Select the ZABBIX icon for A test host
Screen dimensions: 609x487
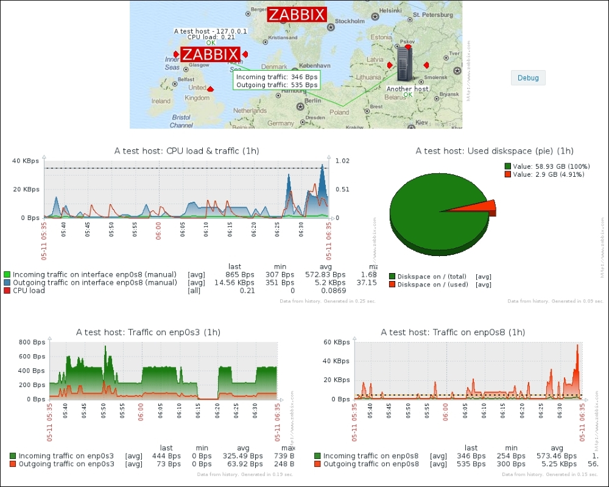[210, 54]
